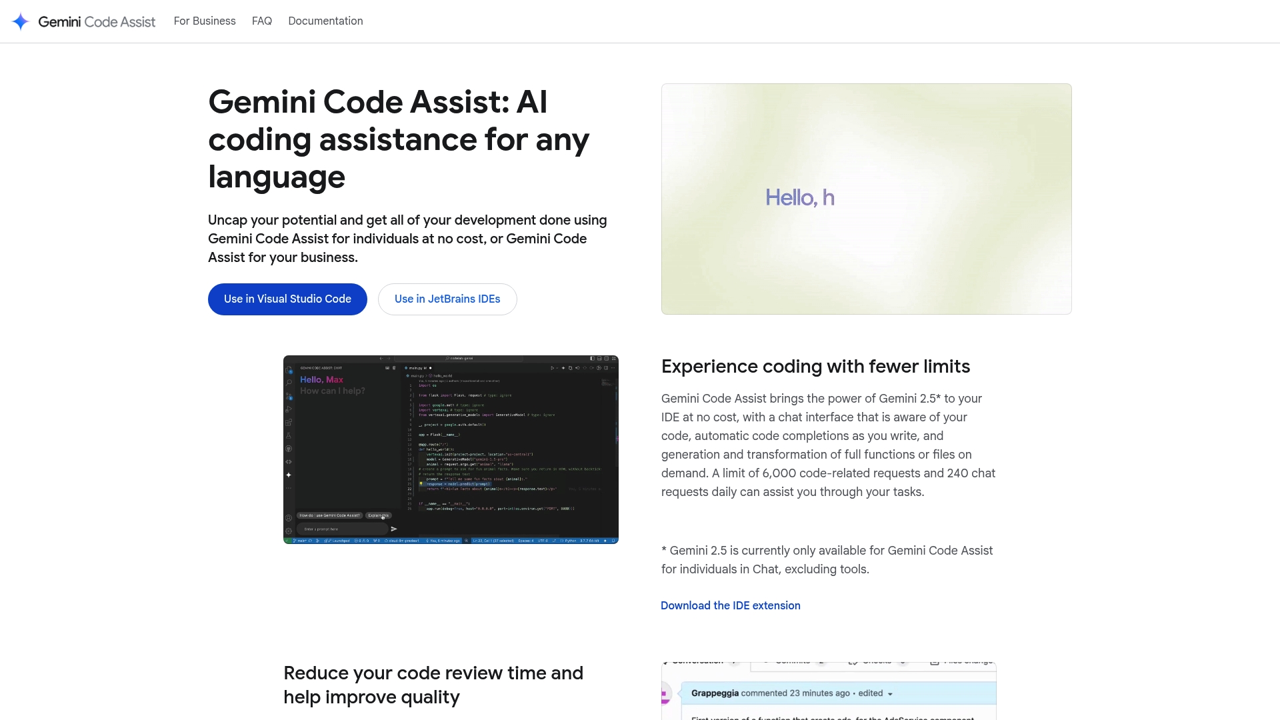Open the Documentation nav item
Image resolution: width=1280 pixels, height=720 pixels.
click(x=325, y=21)
